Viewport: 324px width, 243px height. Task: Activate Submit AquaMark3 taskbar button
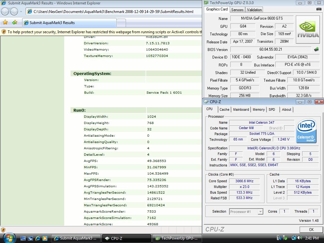[x=76, y=238]
